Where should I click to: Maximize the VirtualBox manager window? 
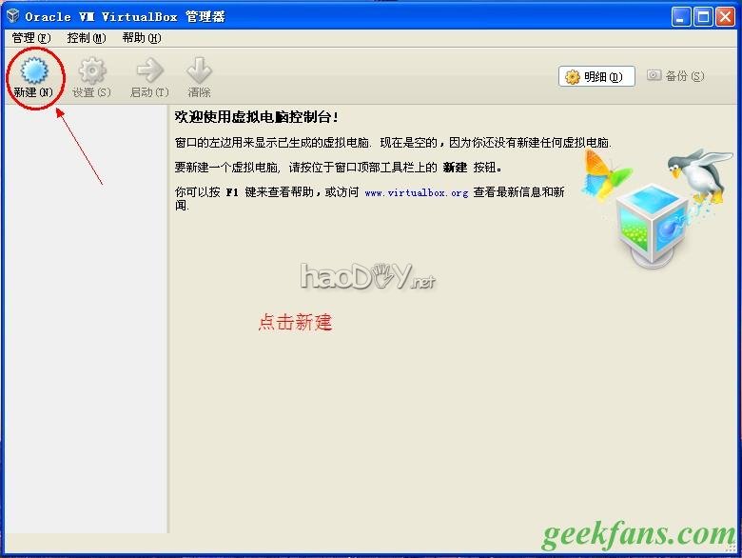(703, 16)
